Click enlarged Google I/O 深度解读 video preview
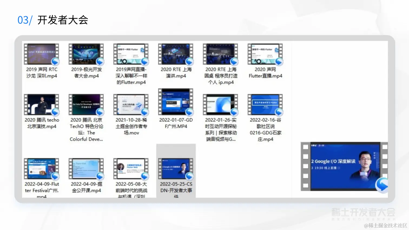 pos(344,167)
